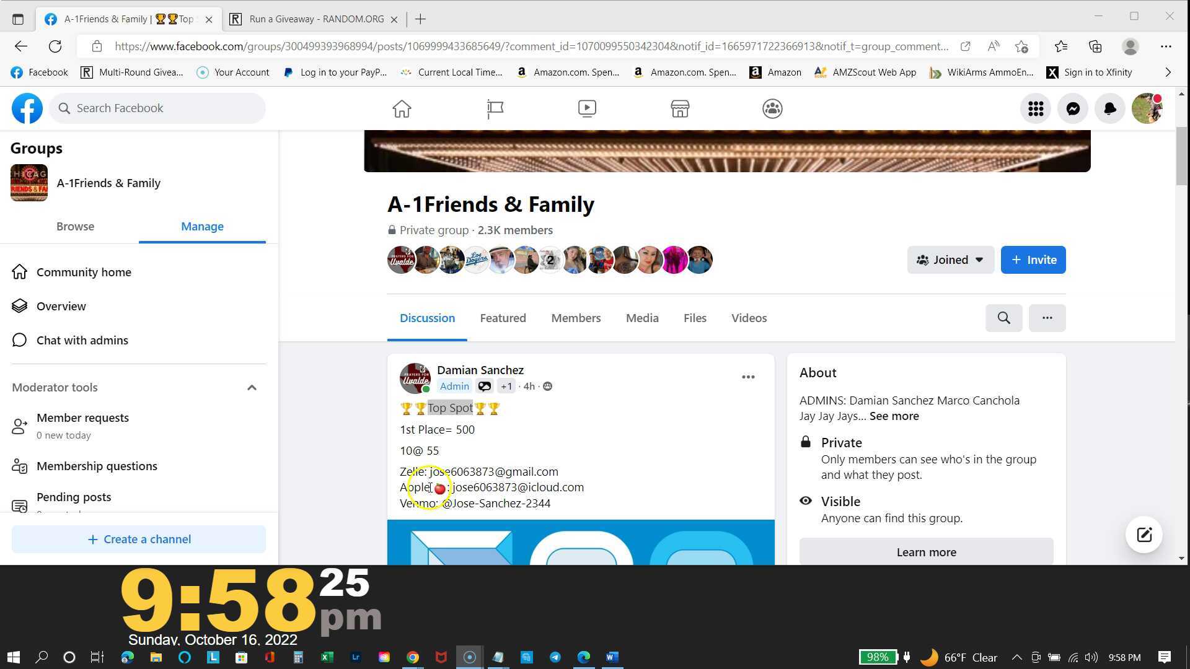The image size is (1190, 669).
Task: Open the Joined dropdown
Action: coord(950,260)
